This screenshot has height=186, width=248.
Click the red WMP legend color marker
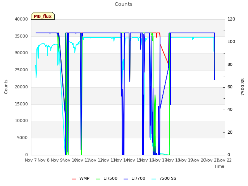(74, 179)
